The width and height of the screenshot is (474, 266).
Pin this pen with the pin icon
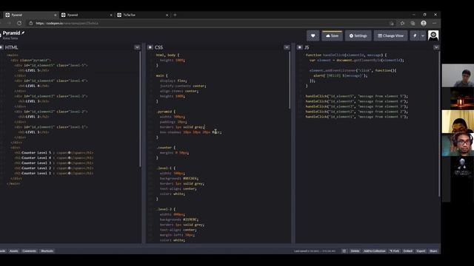click(415, 35)
